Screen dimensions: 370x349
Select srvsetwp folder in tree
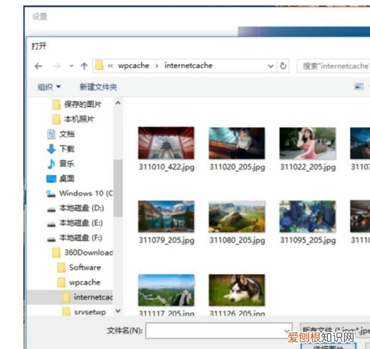(84, 312)
